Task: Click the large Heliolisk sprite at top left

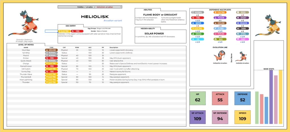Action: 24,23
